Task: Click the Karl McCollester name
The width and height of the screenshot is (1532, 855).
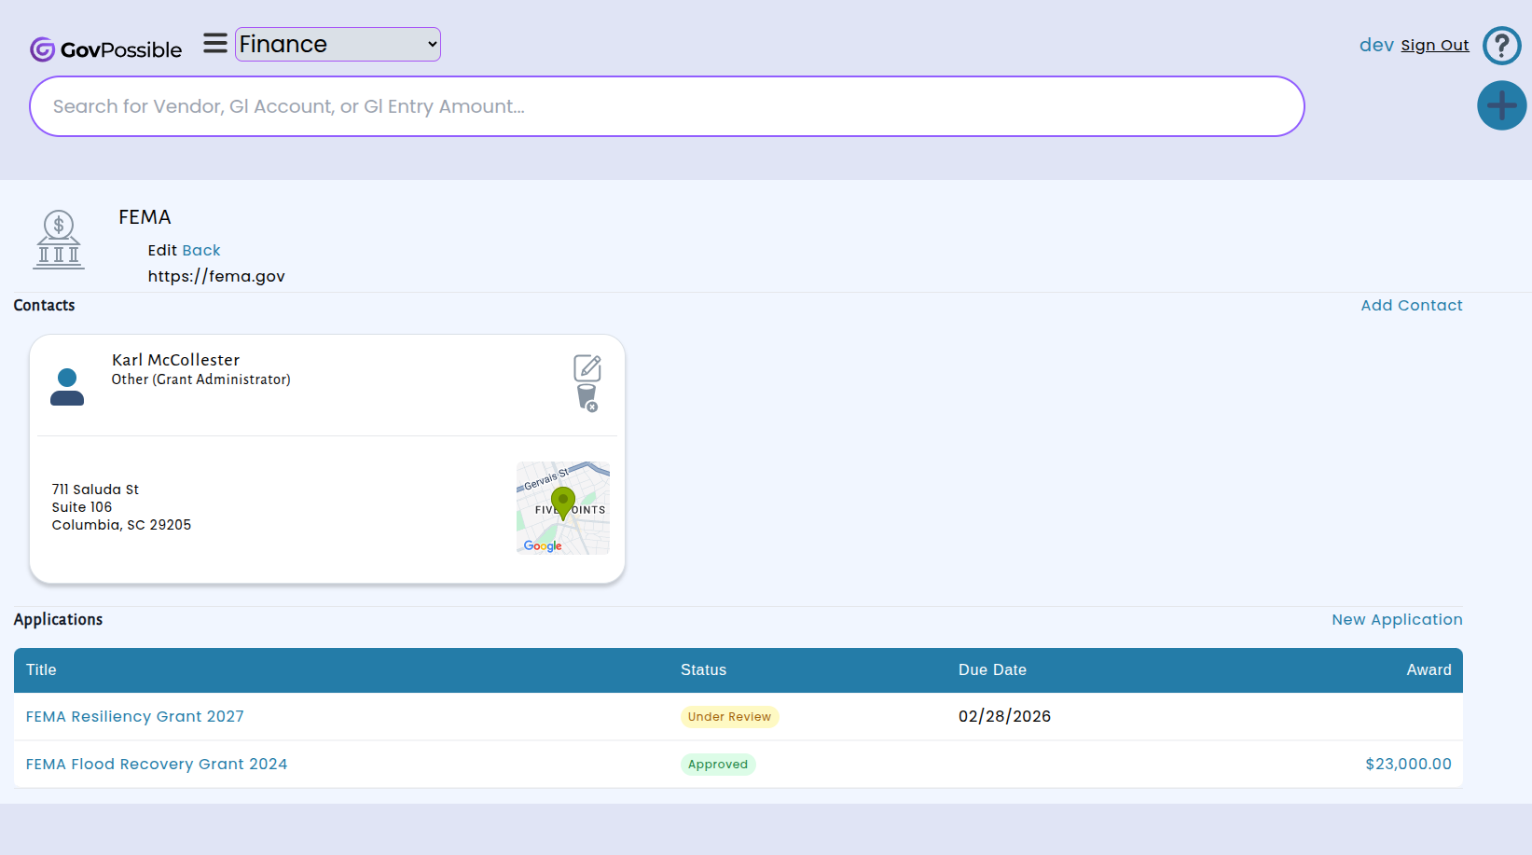Action: [176, 360]
